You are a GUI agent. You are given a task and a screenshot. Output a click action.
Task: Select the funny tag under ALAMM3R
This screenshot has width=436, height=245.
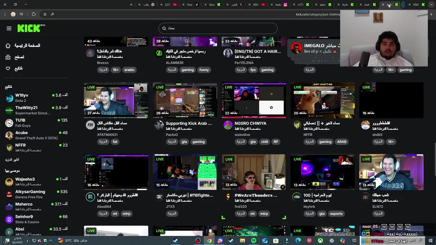coord(204,70)
